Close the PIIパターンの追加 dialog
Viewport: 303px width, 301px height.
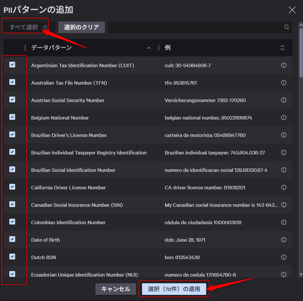pyautogui.click(x=292, y=10)
